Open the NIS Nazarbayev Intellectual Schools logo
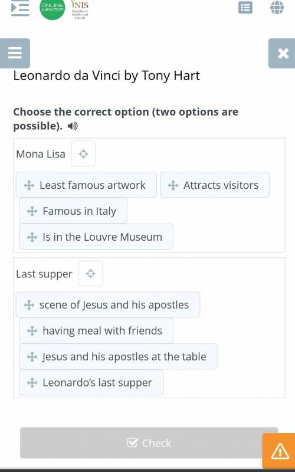 click(80, 9)
